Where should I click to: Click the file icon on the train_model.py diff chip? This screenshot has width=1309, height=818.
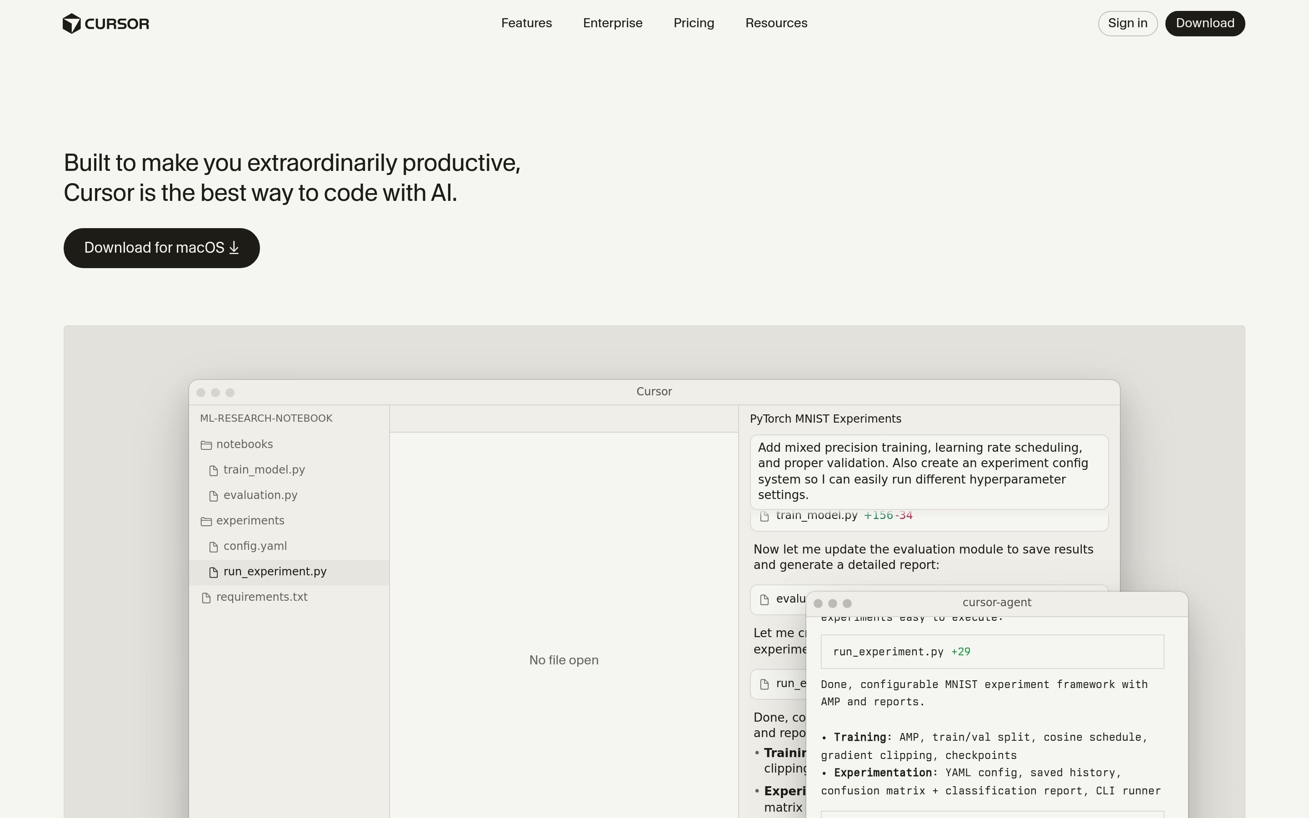pyautogui.click(x=764, y=516)
